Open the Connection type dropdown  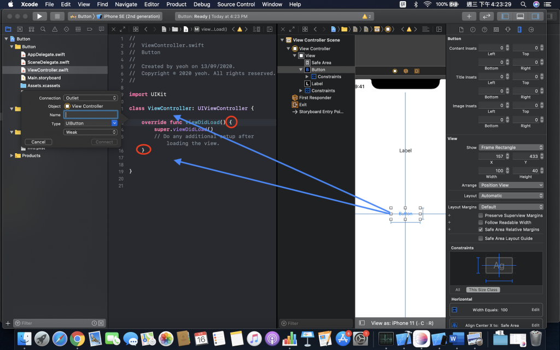coord(90,98)
